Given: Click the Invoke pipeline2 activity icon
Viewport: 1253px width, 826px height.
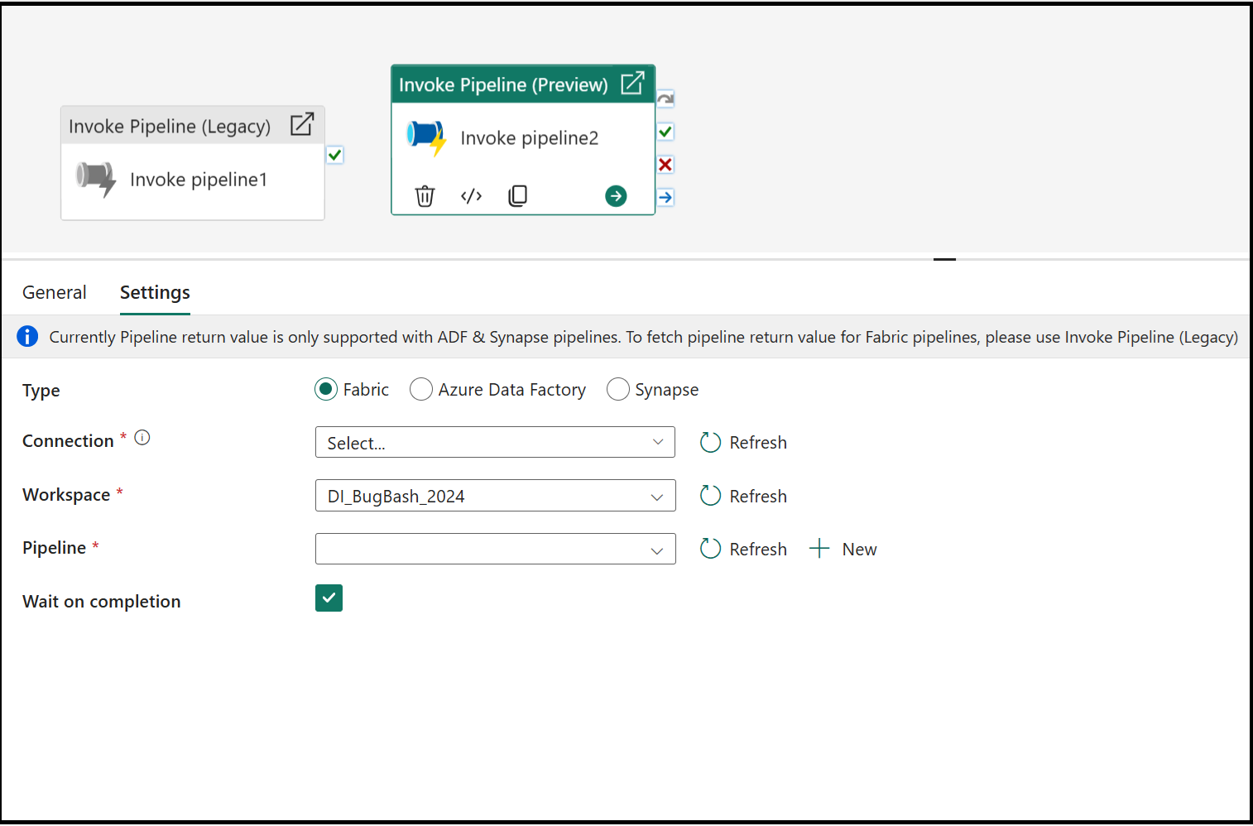Looking at the screenshot, I should [426, 138].
